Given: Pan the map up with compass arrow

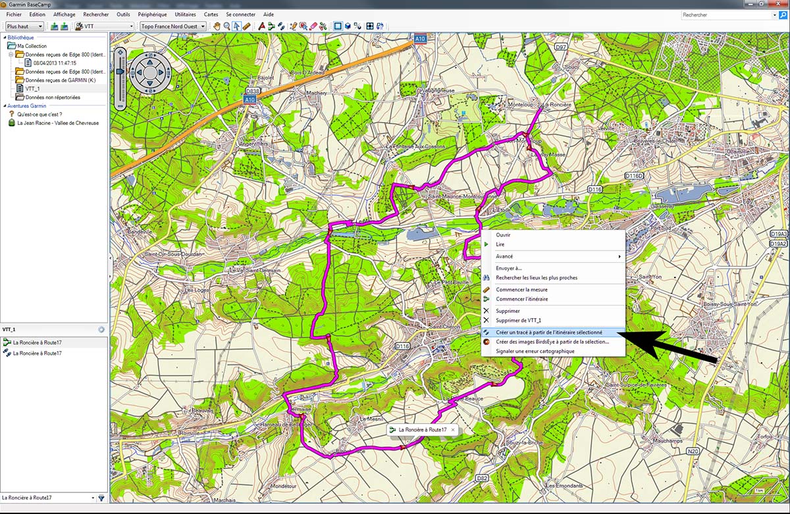Looking at the screenshot, I should (149, 61).
